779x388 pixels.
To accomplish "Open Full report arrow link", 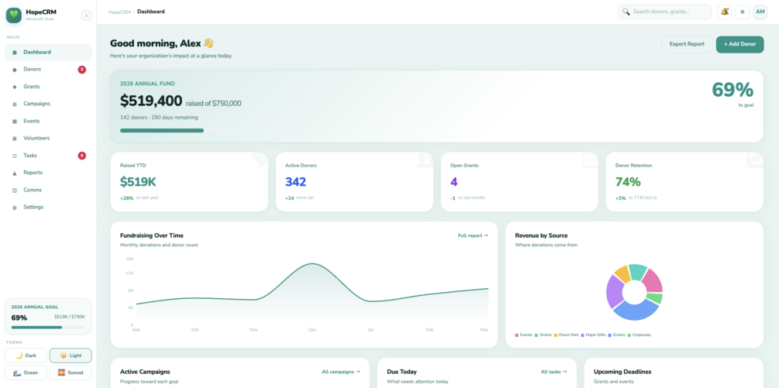I will click(x=473, y=235).
